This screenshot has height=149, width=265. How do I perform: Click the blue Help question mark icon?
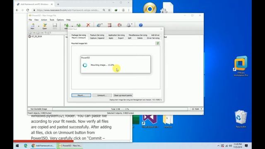tap(141, 25)
